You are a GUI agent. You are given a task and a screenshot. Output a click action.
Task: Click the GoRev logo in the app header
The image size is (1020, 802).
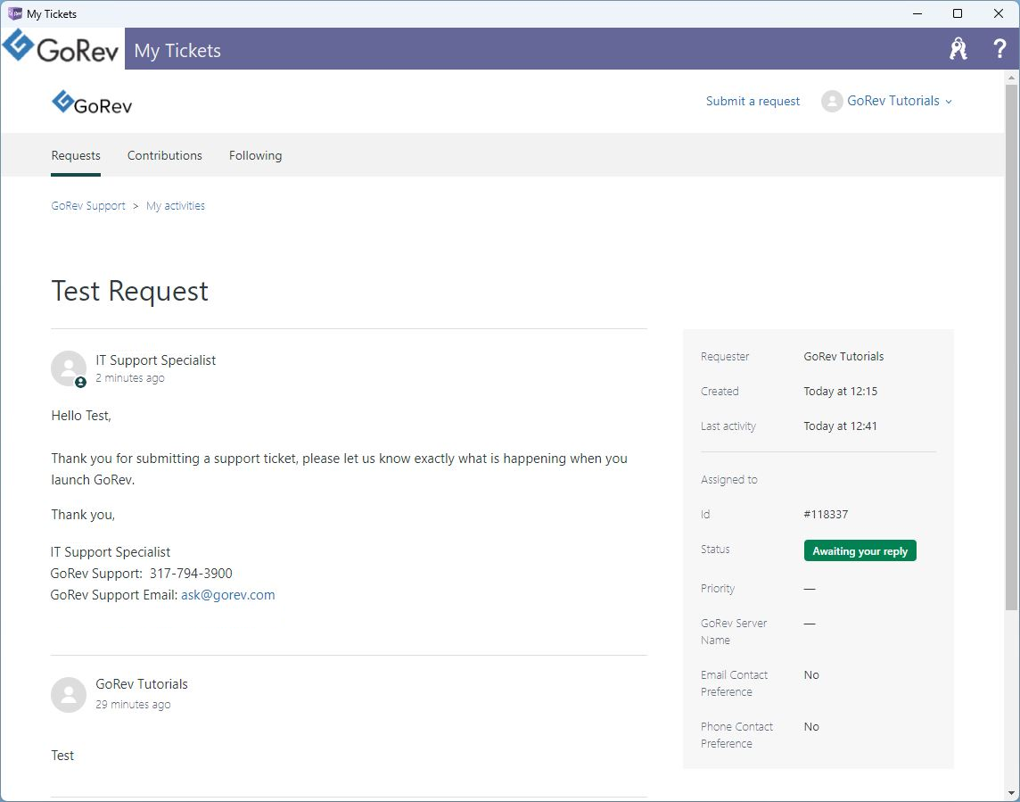[62, 47]
